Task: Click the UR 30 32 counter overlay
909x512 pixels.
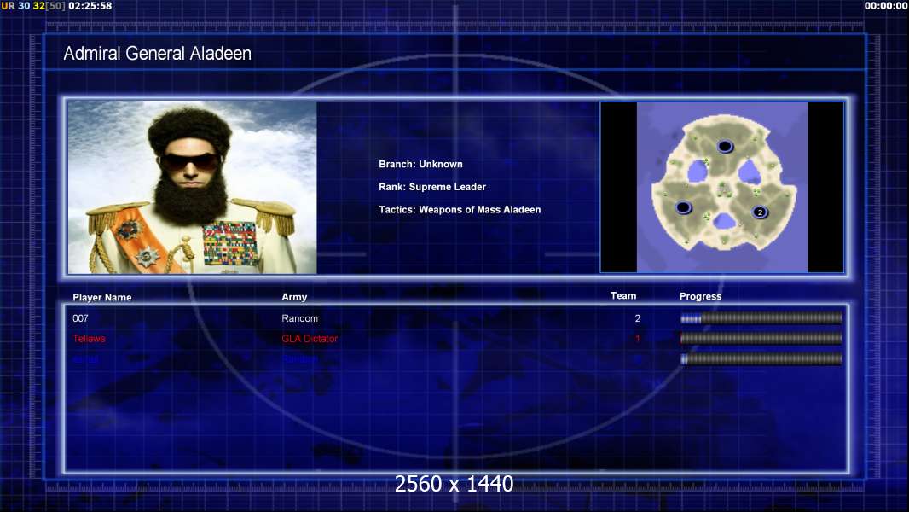Action: point(33,6)
